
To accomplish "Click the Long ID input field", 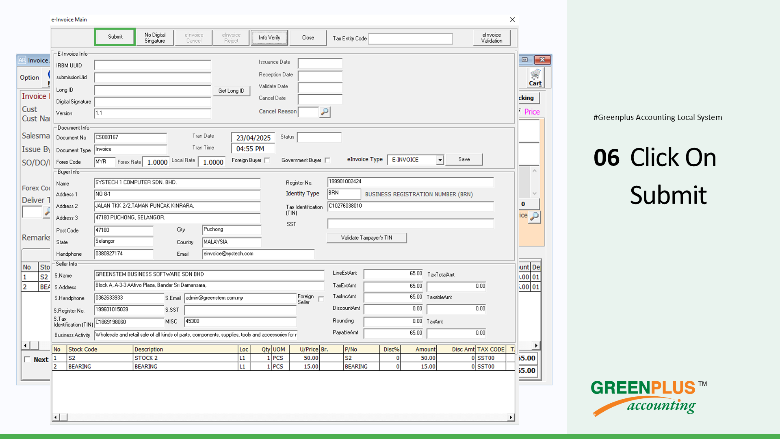I will 152,90.
